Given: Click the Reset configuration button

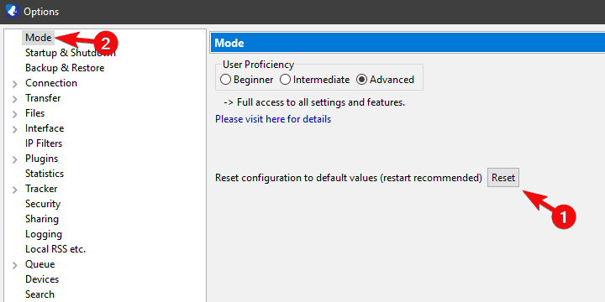Looking at the screenshot, I should point(503,178).
